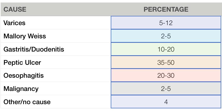Screen dimensions: 222x111
Task: Click the word Ulcer in the table
Action: pyautogui.click(x=33, y=62)
